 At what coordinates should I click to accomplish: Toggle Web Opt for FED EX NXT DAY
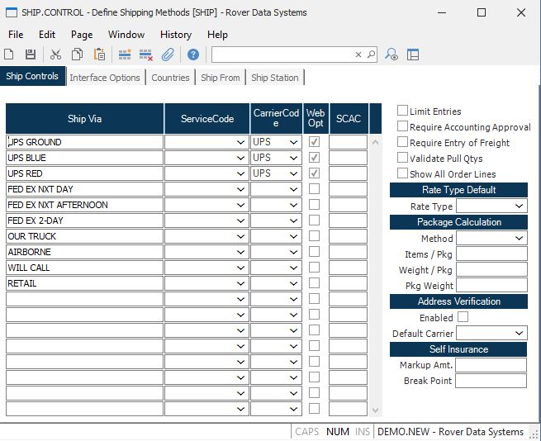314,189
